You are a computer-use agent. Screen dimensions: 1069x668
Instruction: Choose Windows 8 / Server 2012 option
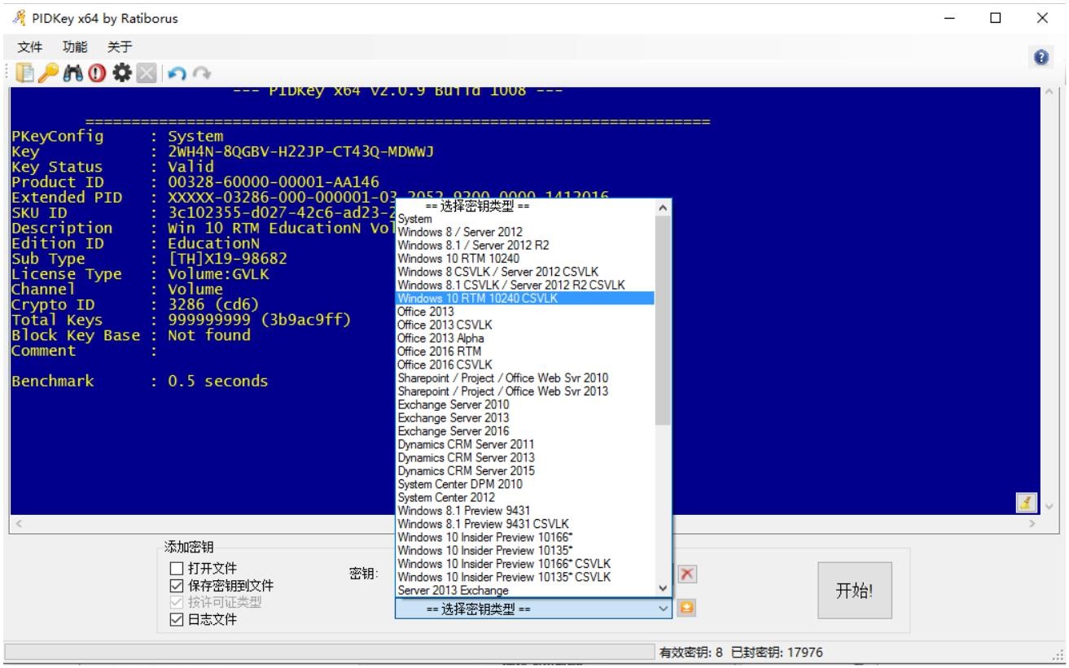pos(525,232)
